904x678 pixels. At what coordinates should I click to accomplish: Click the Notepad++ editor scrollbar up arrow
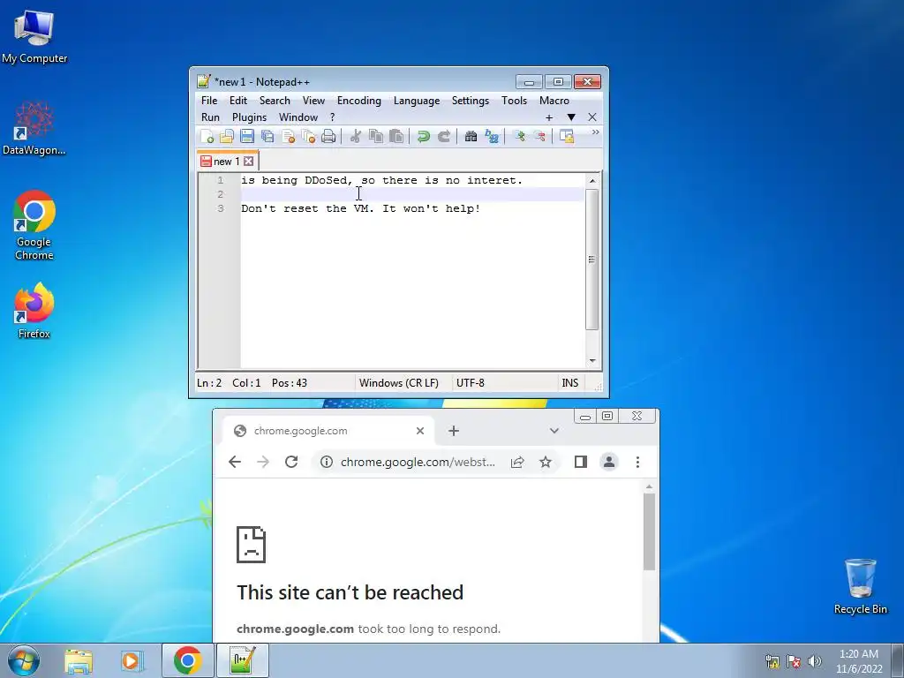point(592,181)
